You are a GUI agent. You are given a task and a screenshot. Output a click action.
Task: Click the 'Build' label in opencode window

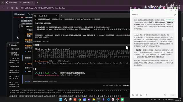pos(27,82)
